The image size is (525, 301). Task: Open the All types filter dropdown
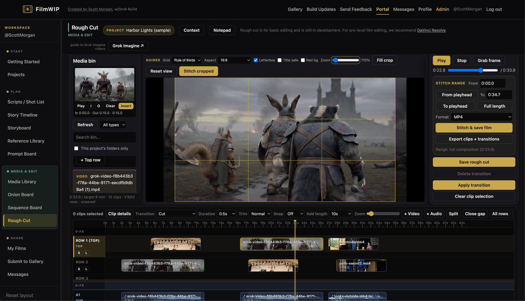click(114, 125)
